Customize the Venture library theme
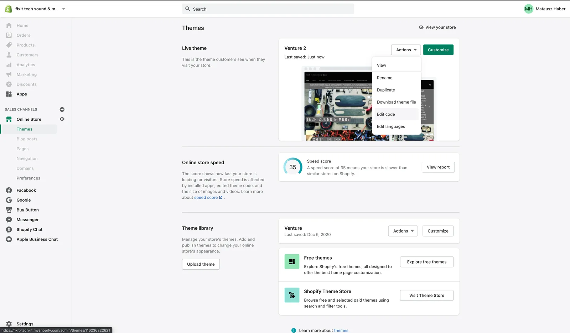 pyautogui.click(x=438, y=231)
